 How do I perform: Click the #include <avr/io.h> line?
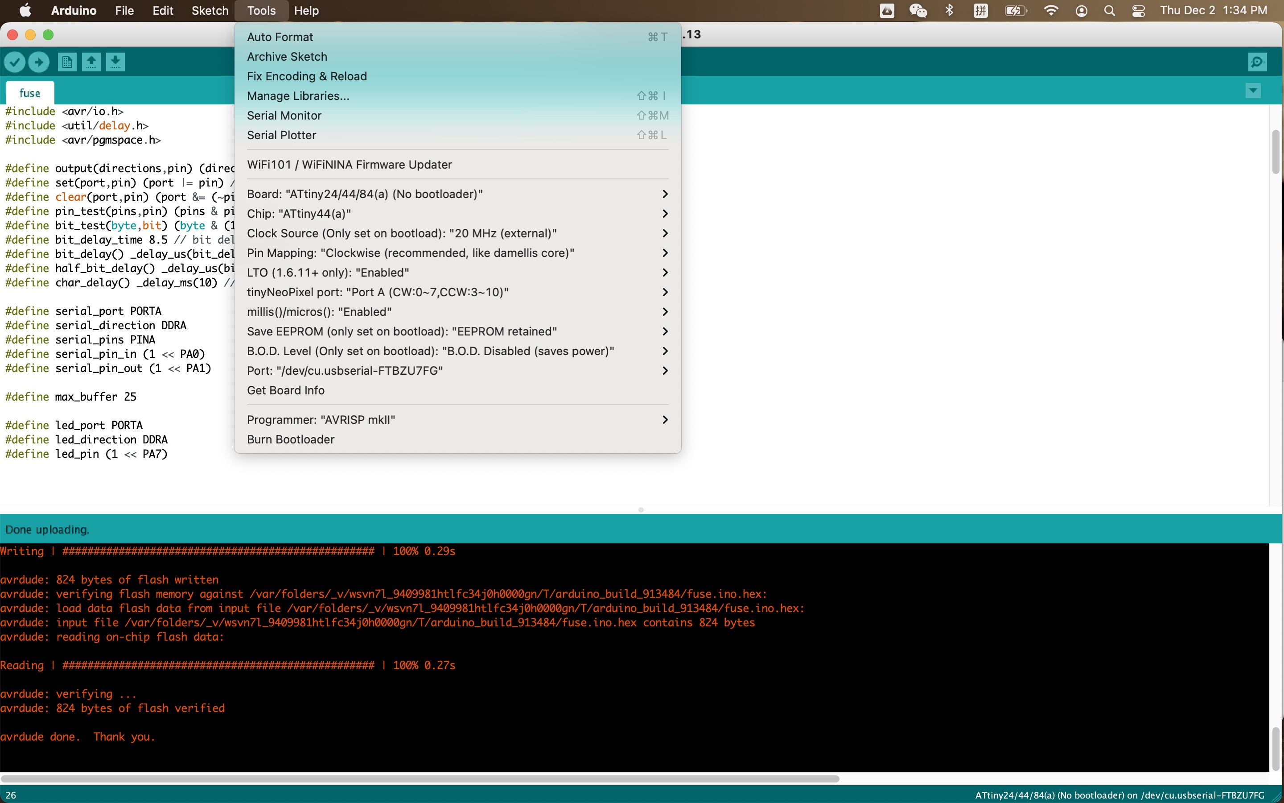click(x=64, y=111)
